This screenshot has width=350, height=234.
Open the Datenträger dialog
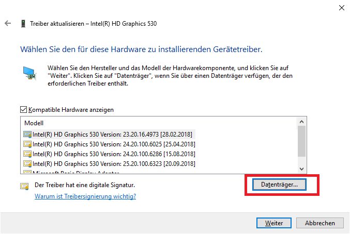click(x=279, y=185)
